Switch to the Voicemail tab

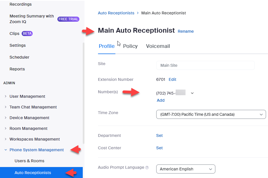click(158, 46)
